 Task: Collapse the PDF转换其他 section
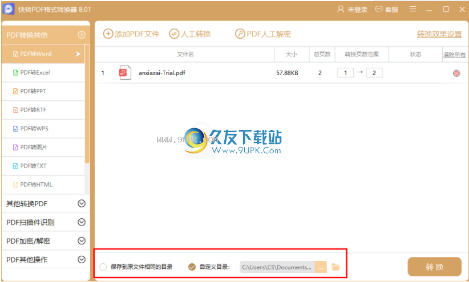point(82,35)
